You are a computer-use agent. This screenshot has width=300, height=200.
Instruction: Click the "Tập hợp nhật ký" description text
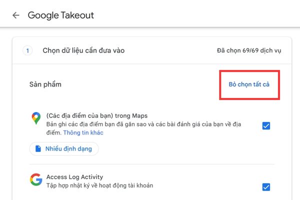(x=99, y=185)
